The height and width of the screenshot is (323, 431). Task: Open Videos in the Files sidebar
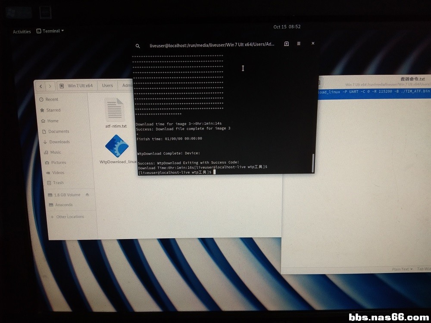pos(55,173)
